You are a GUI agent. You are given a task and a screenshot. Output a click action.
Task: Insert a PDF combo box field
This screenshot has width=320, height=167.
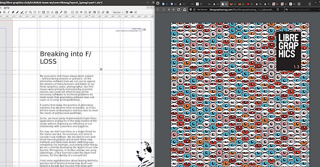[90, 12]
